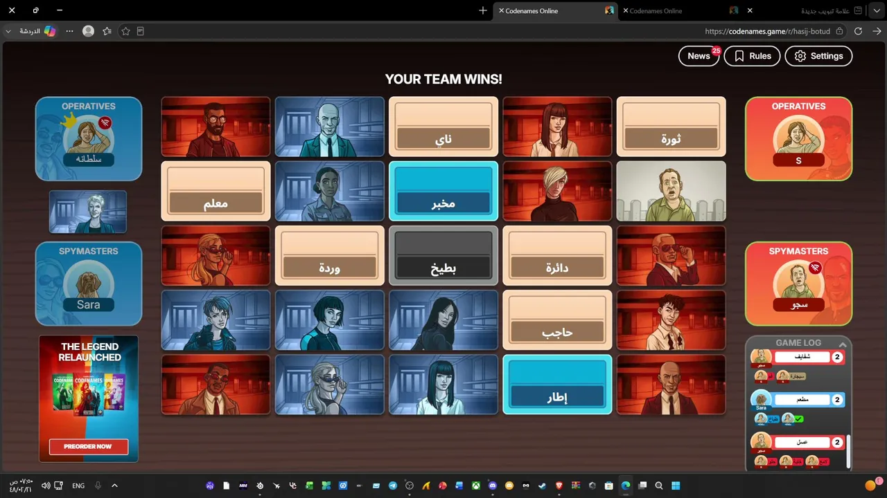Open the الدردشة Copilot chat
The image size is (887, 498).
tap(37, 31)
